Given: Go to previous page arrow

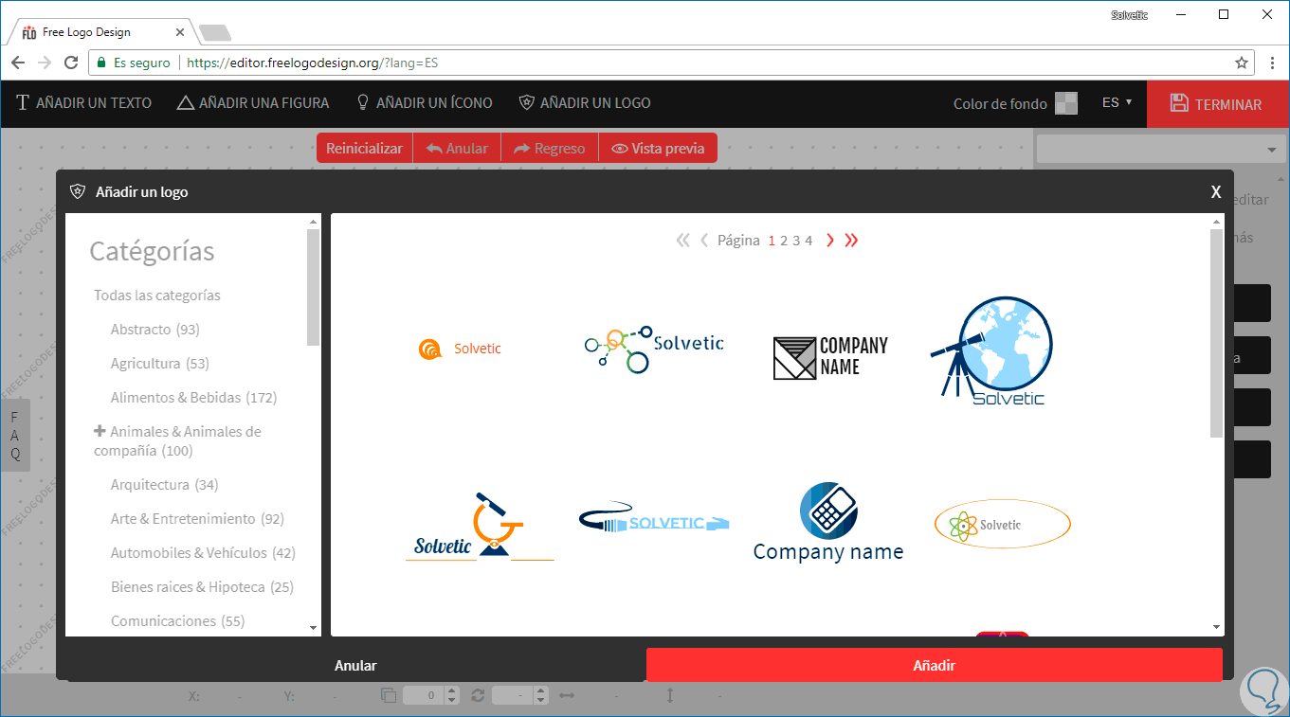Looking at the screenshot, I should [x=704, y=241].
